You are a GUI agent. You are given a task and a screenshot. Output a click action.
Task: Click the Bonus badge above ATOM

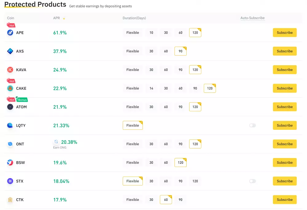tap(21, 99)
